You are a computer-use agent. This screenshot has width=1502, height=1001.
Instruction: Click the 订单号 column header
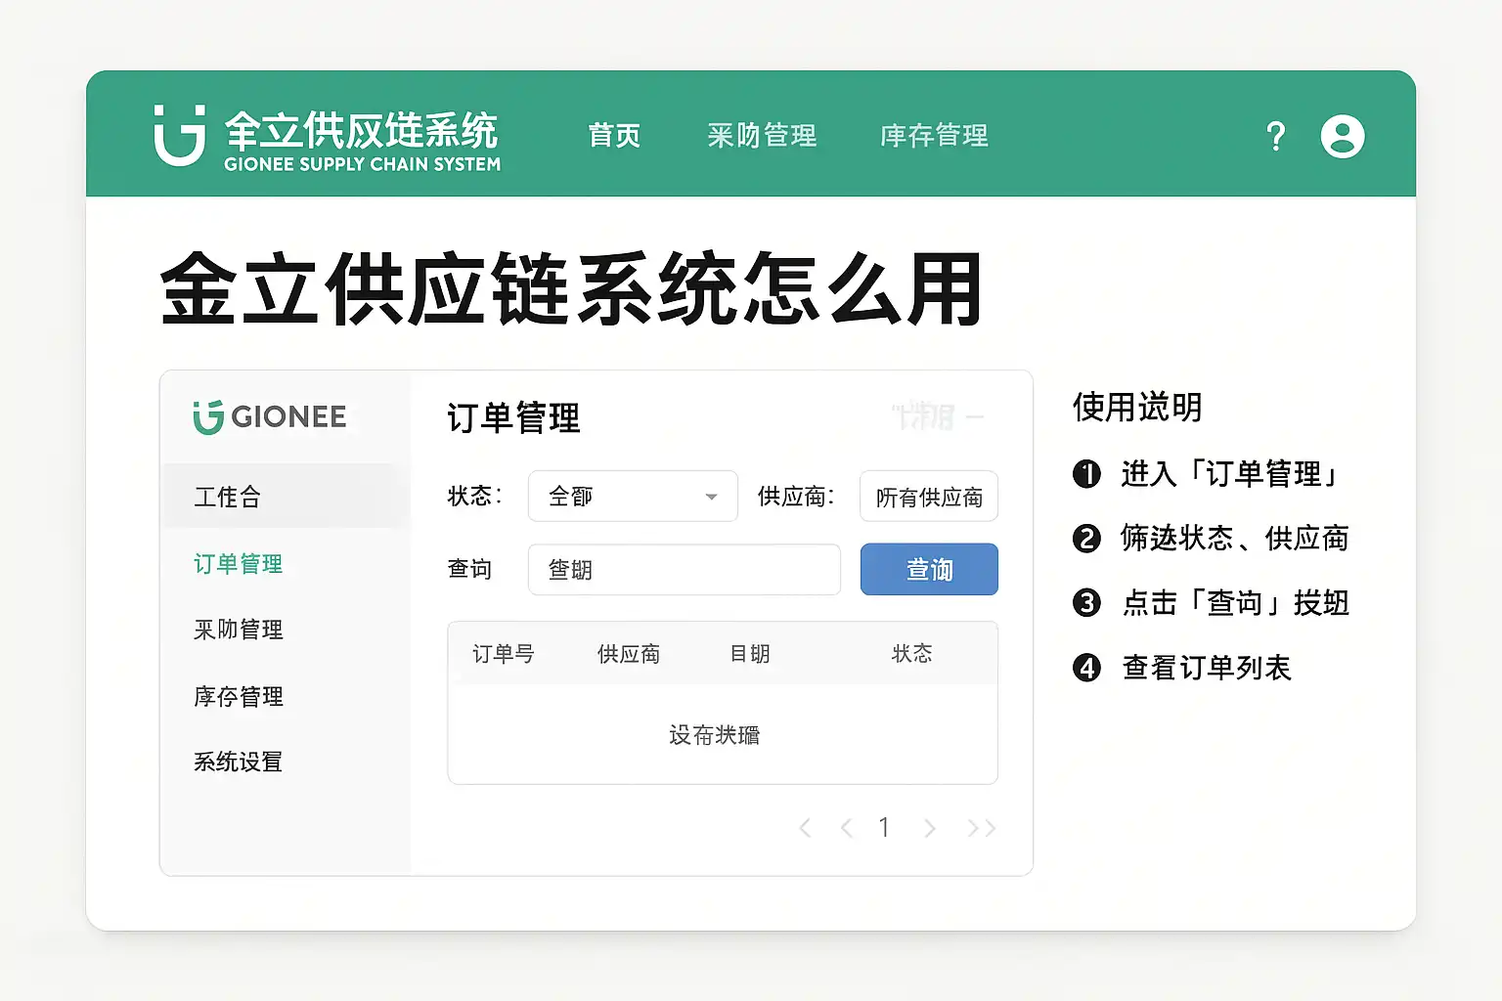(x=503, y=653)
